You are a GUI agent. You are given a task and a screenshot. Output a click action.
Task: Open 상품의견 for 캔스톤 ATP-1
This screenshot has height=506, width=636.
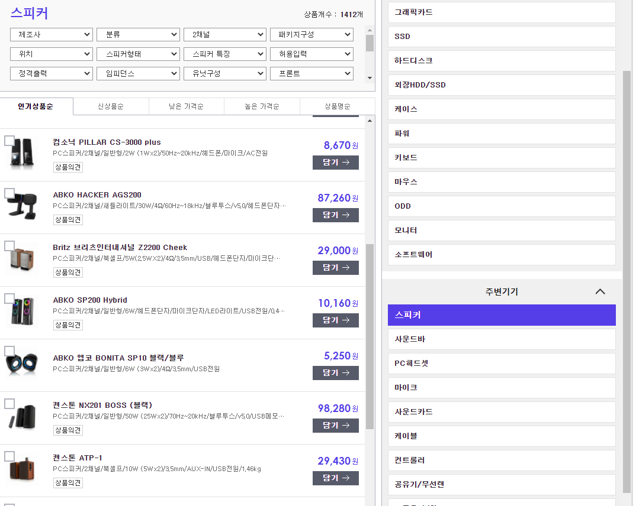coord(68,483)
